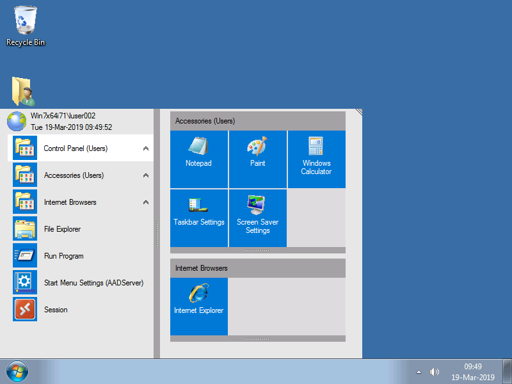The image size is (512, 384).
Task: Click the user folder icon on the desktop
Action: pyautogui.click(x=23, y=92)
